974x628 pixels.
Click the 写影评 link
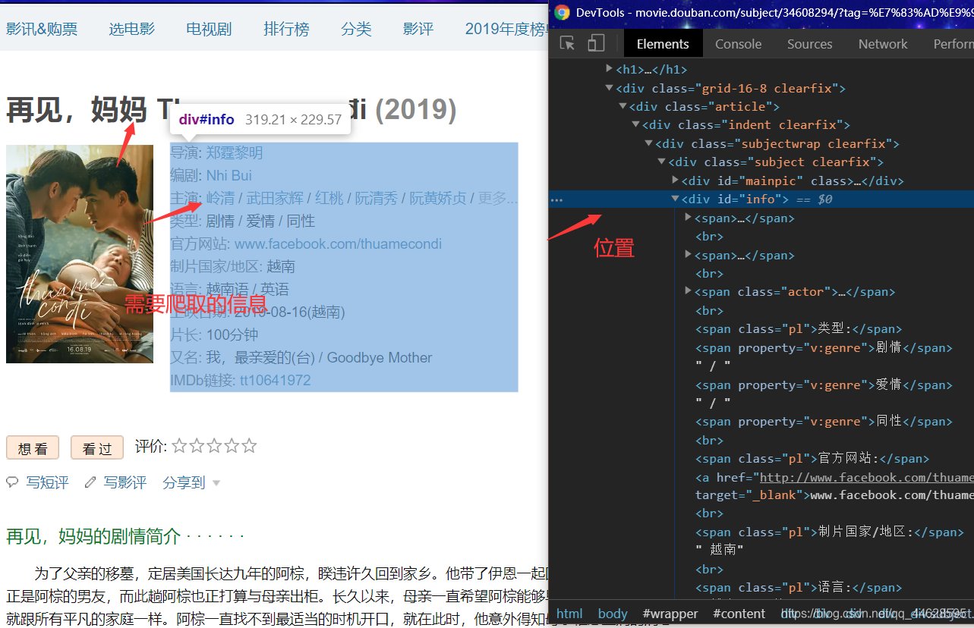125,482
